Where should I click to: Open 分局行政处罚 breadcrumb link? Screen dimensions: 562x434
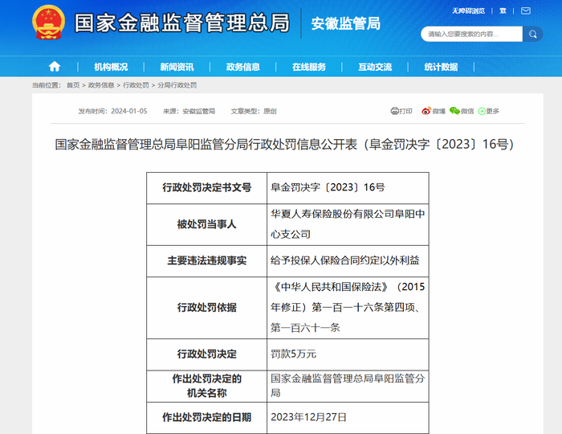coord(177,85)
